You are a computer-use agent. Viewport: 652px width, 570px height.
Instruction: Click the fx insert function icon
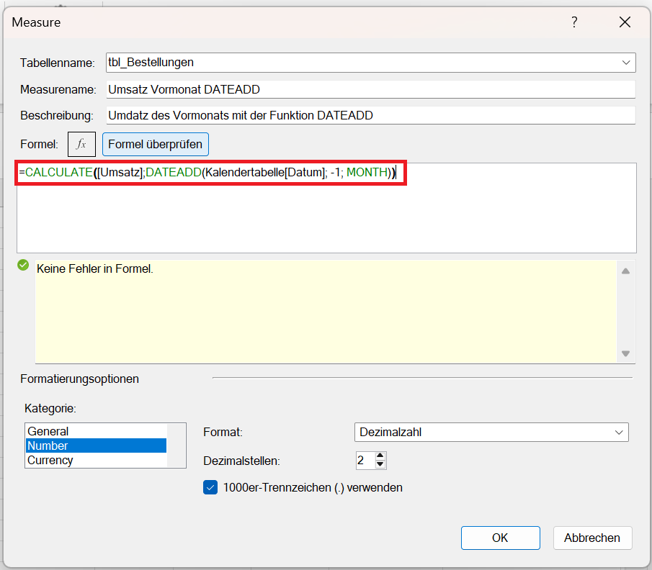pyautogui.click(x=81, y=144)
